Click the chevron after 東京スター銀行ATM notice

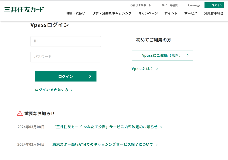tap(156, 144)
